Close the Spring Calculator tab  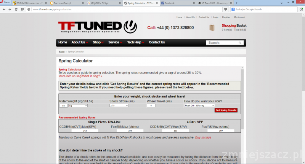(x=157, y=3)
